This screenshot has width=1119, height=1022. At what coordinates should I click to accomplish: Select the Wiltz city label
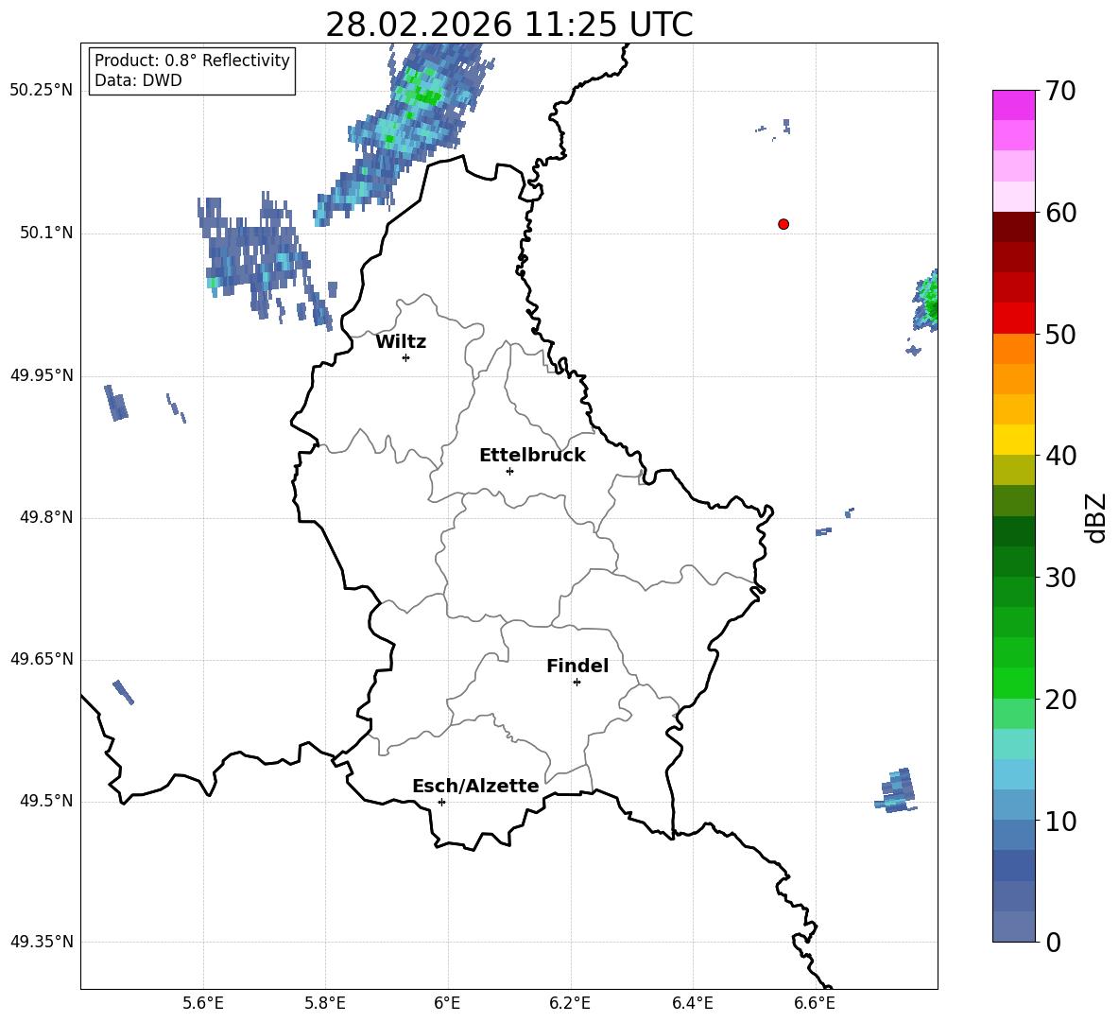[x=401, y=342]
